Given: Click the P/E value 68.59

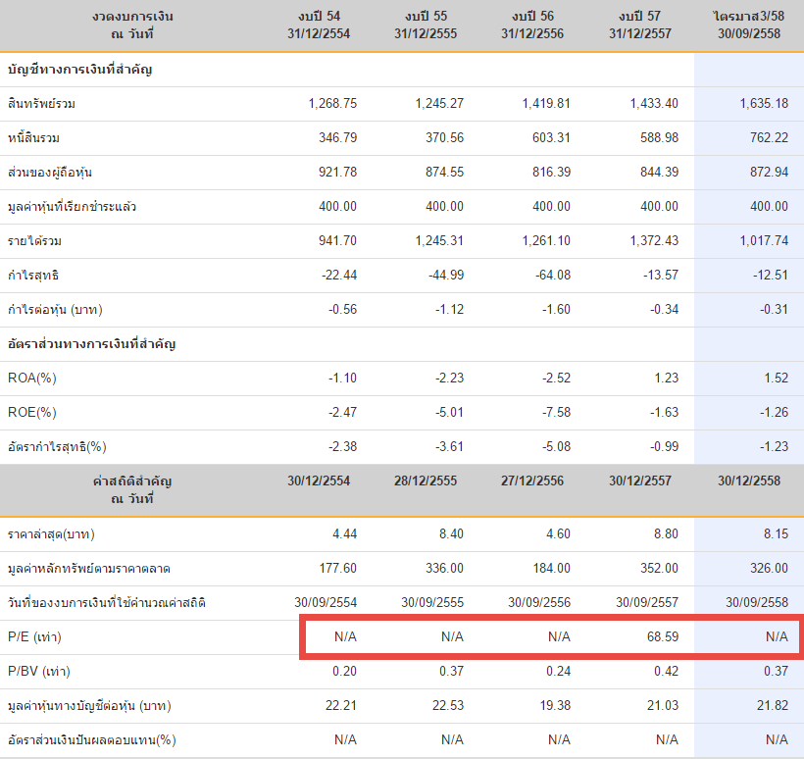Looking at the screenshot, I should (663, 637).
